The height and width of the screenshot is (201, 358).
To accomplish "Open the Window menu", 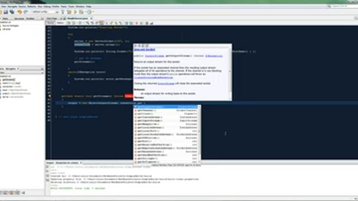I will point(80,6).
